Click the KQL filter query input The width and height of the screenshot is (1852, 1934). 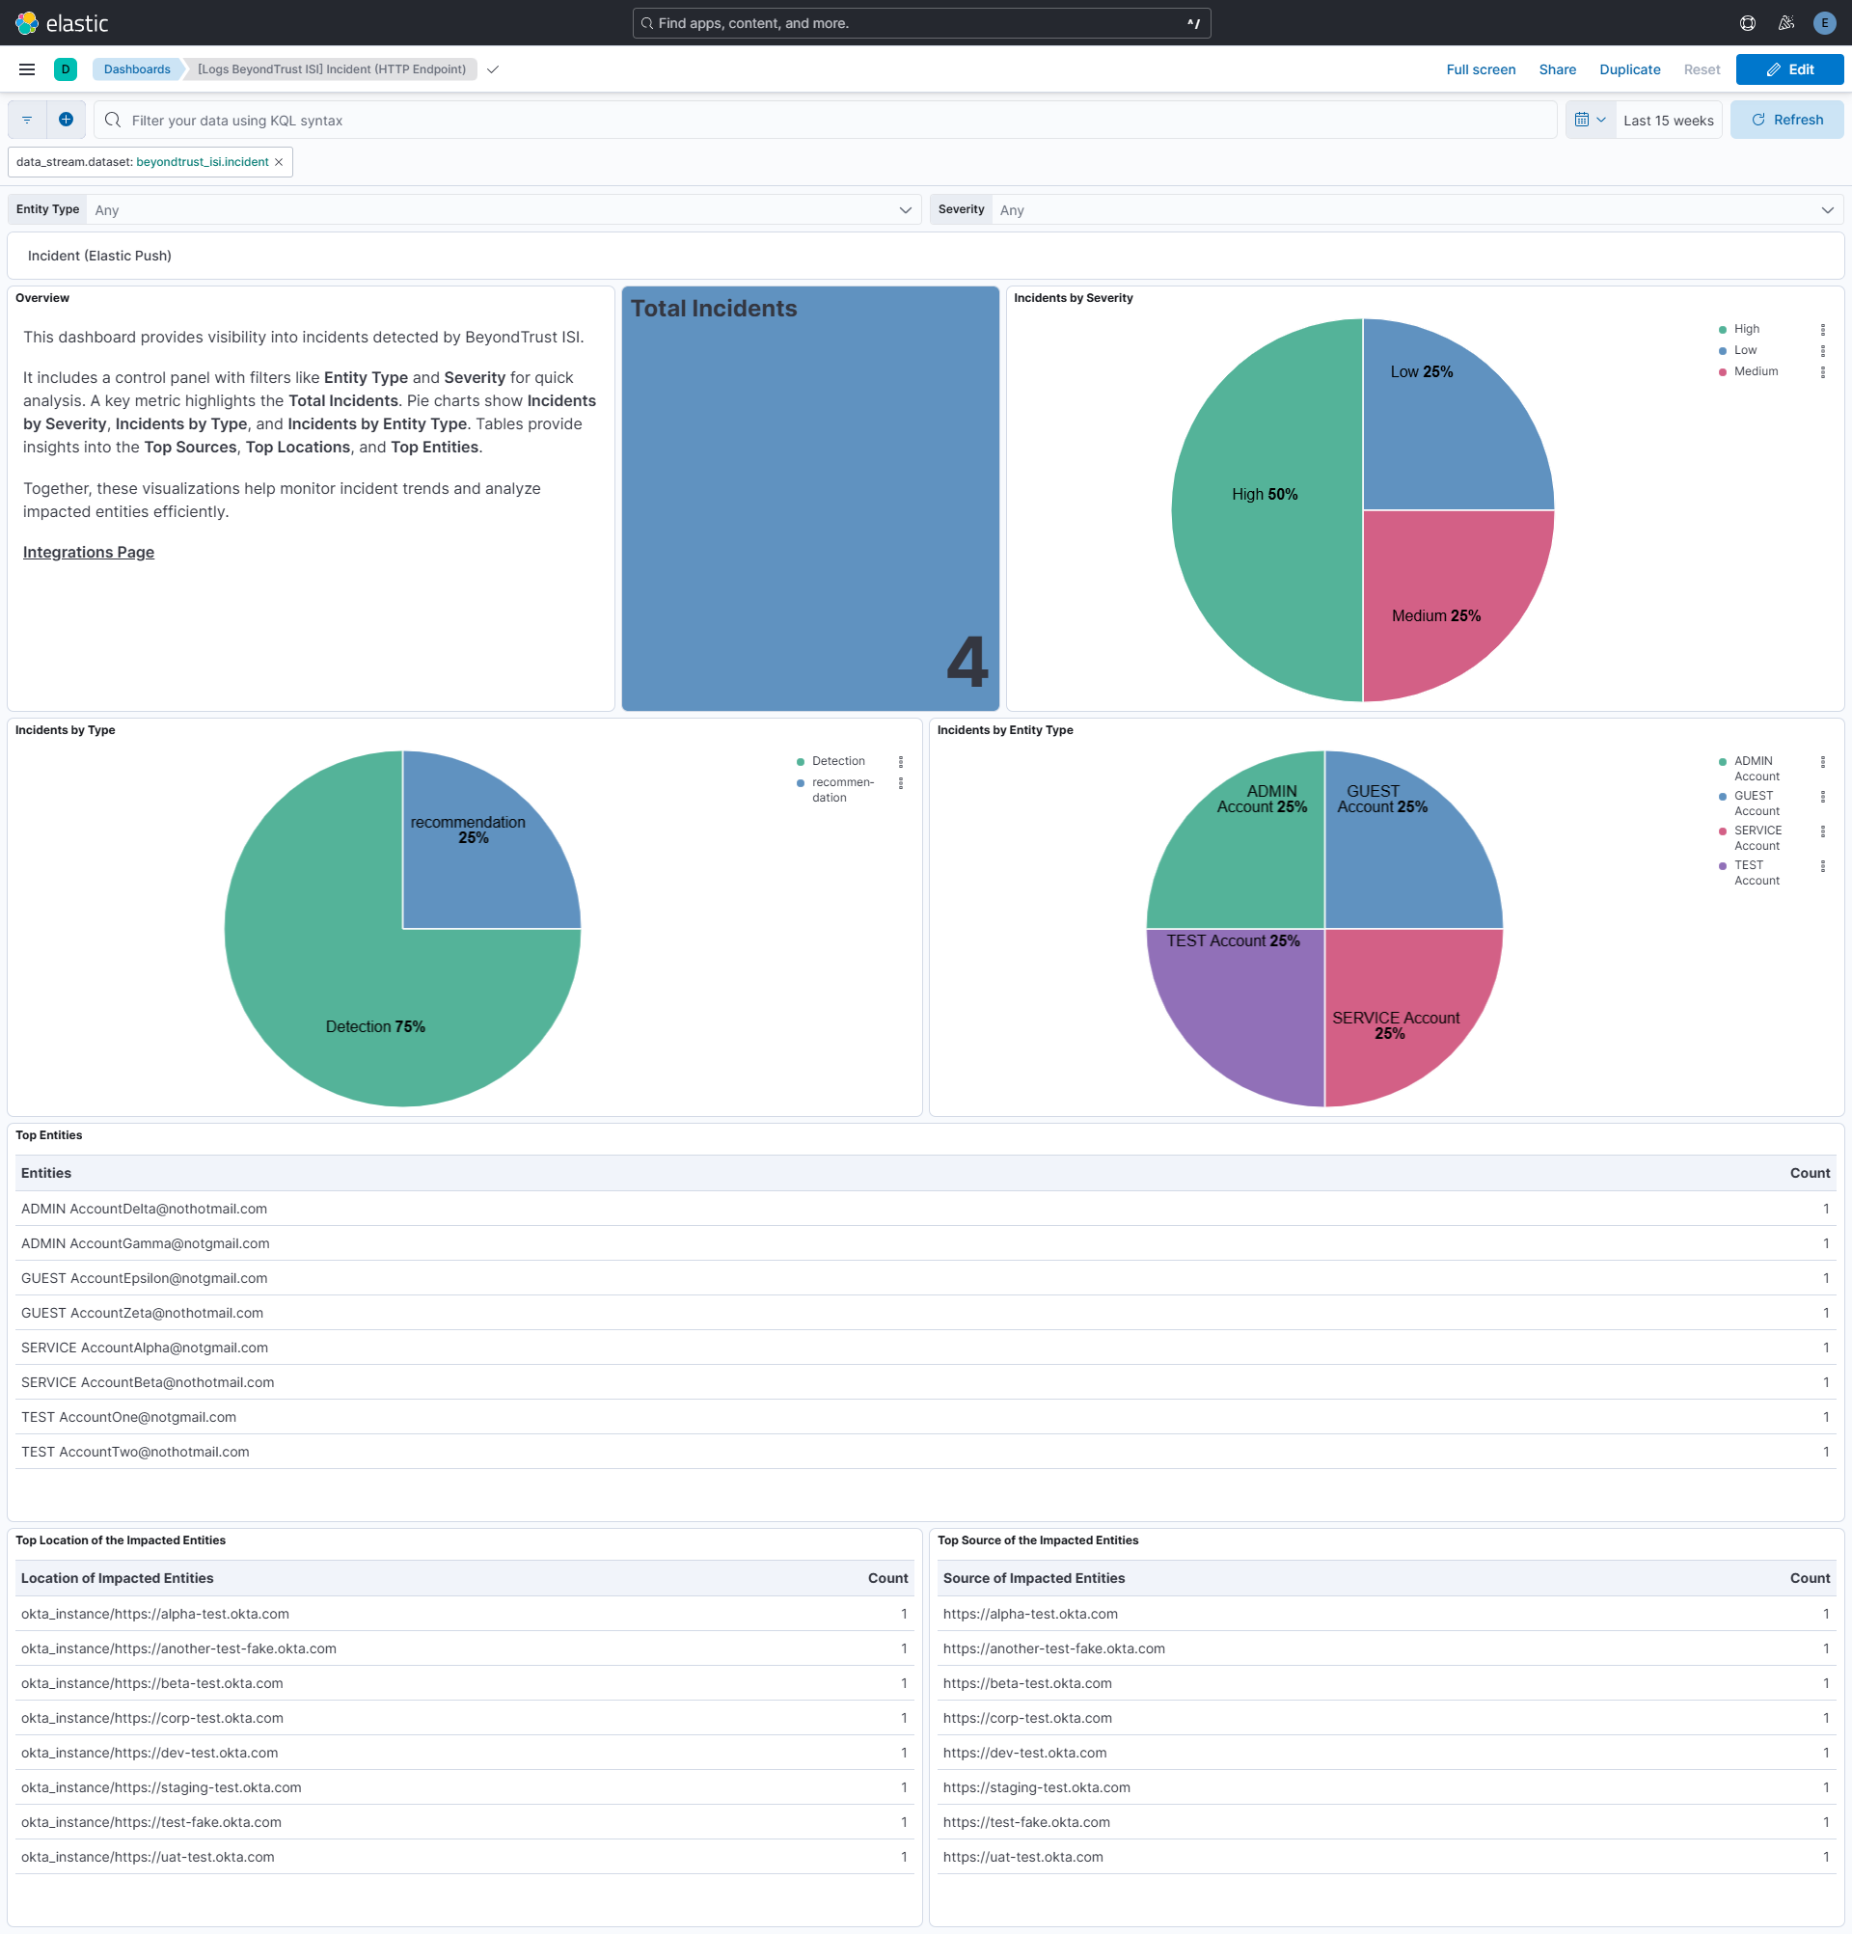[x=825, y=120]
